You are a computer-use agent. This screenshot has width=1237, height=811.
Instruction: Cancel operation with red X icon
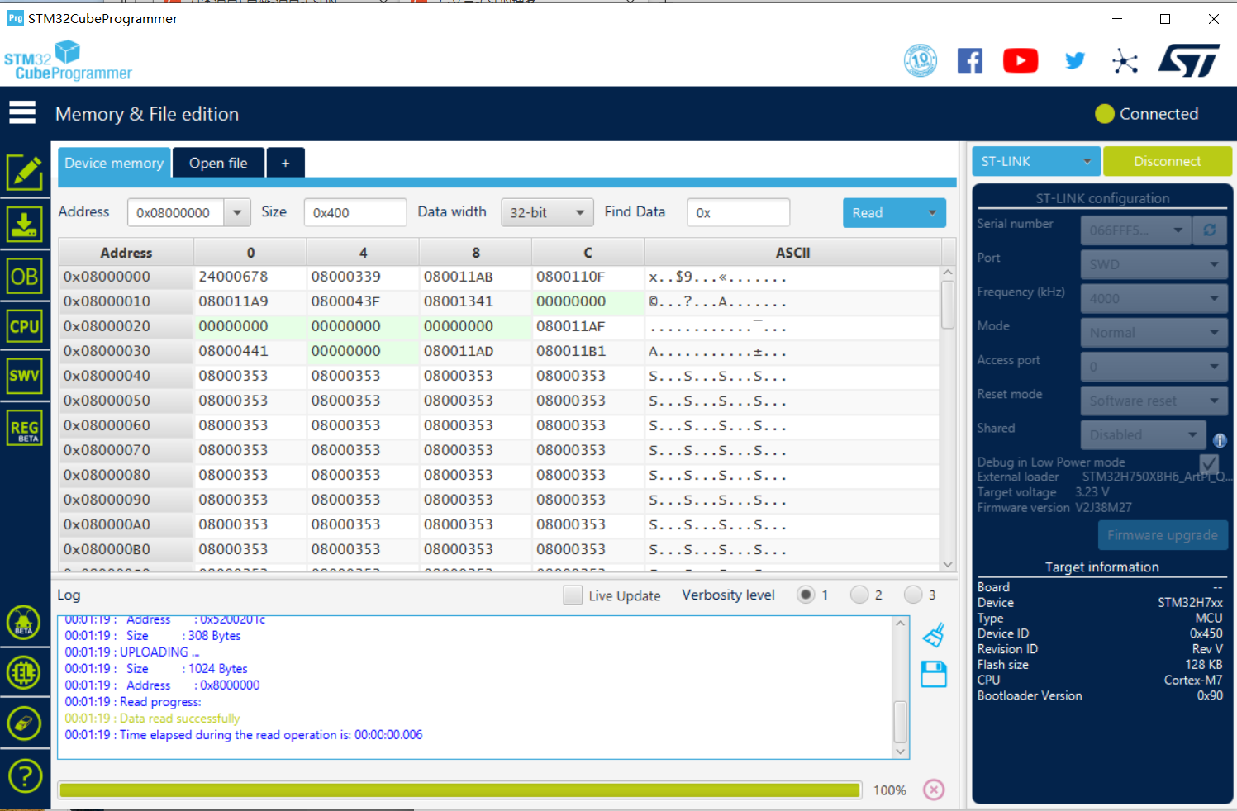934,790
